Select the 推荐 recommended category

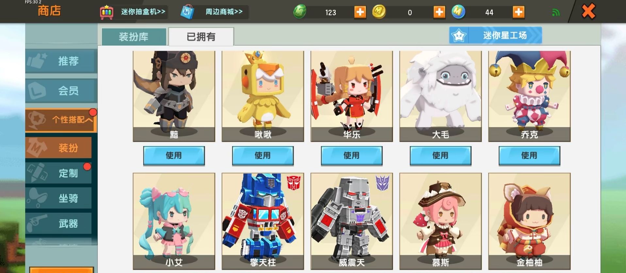[x=61, y=61]
